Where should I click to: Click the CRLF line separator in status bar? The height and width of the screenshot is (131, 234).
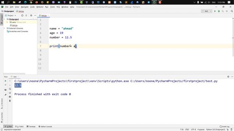[187, 130]
